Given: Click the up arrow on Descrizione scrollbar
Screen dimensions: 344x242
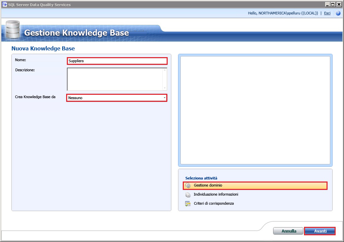Looking at the screenshot, I should [x=165, y=70].
